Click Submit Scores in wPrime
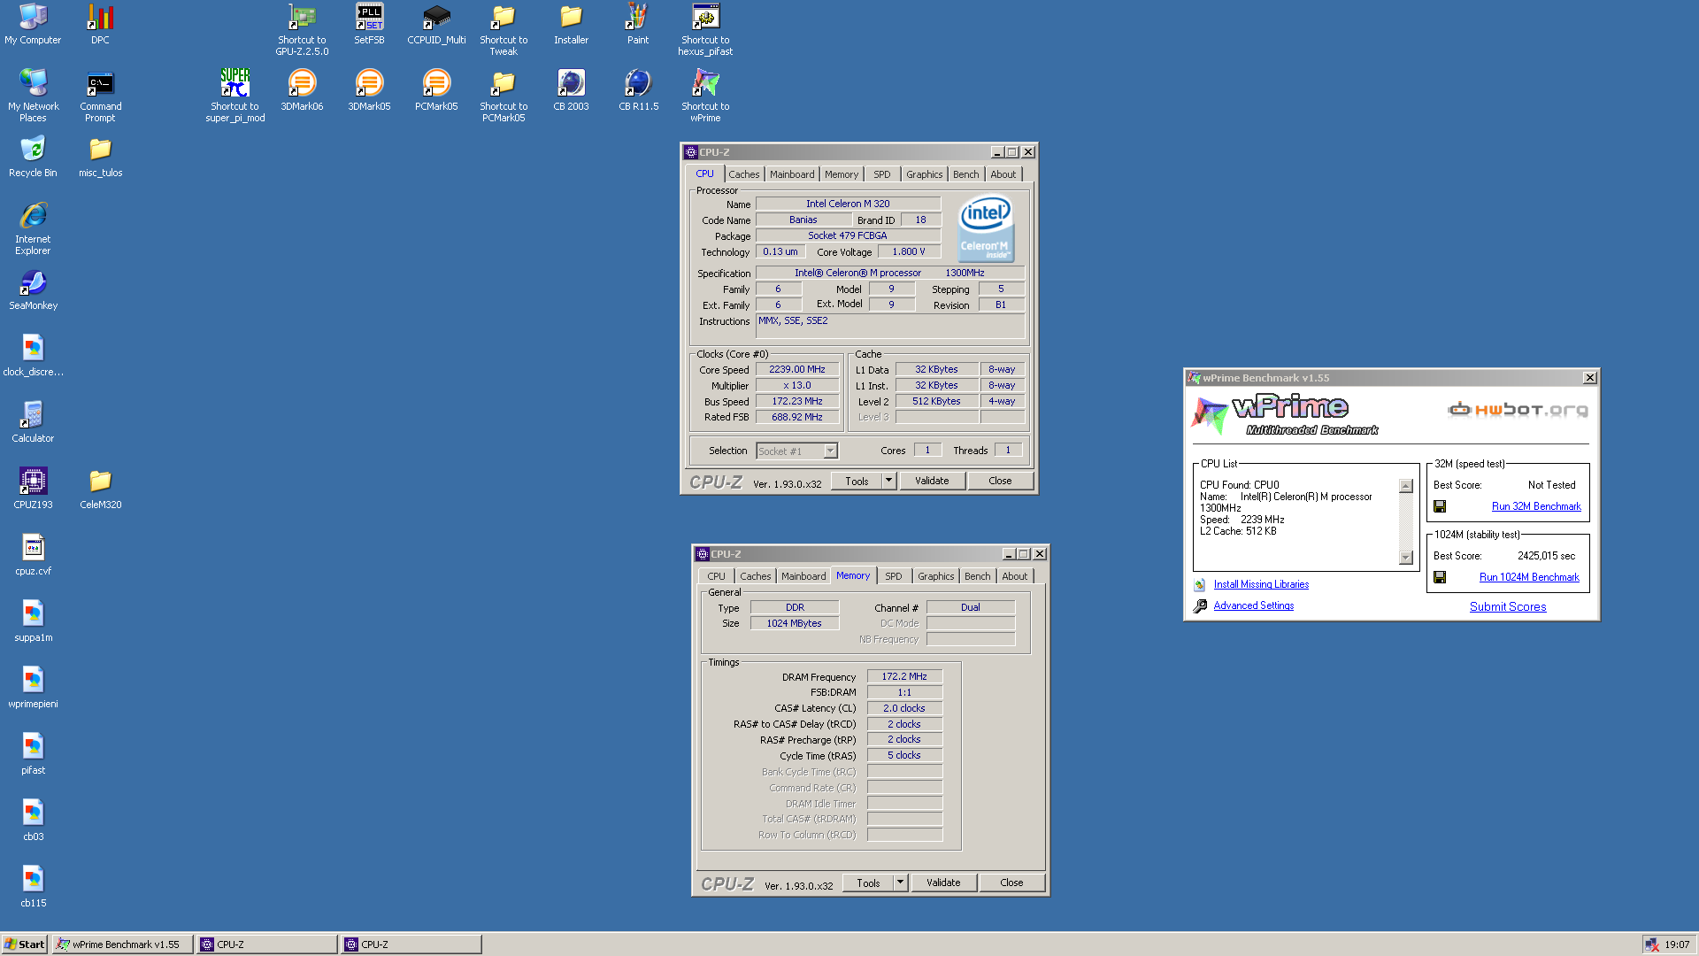 pyautogui.click(x=1508, y=606)
